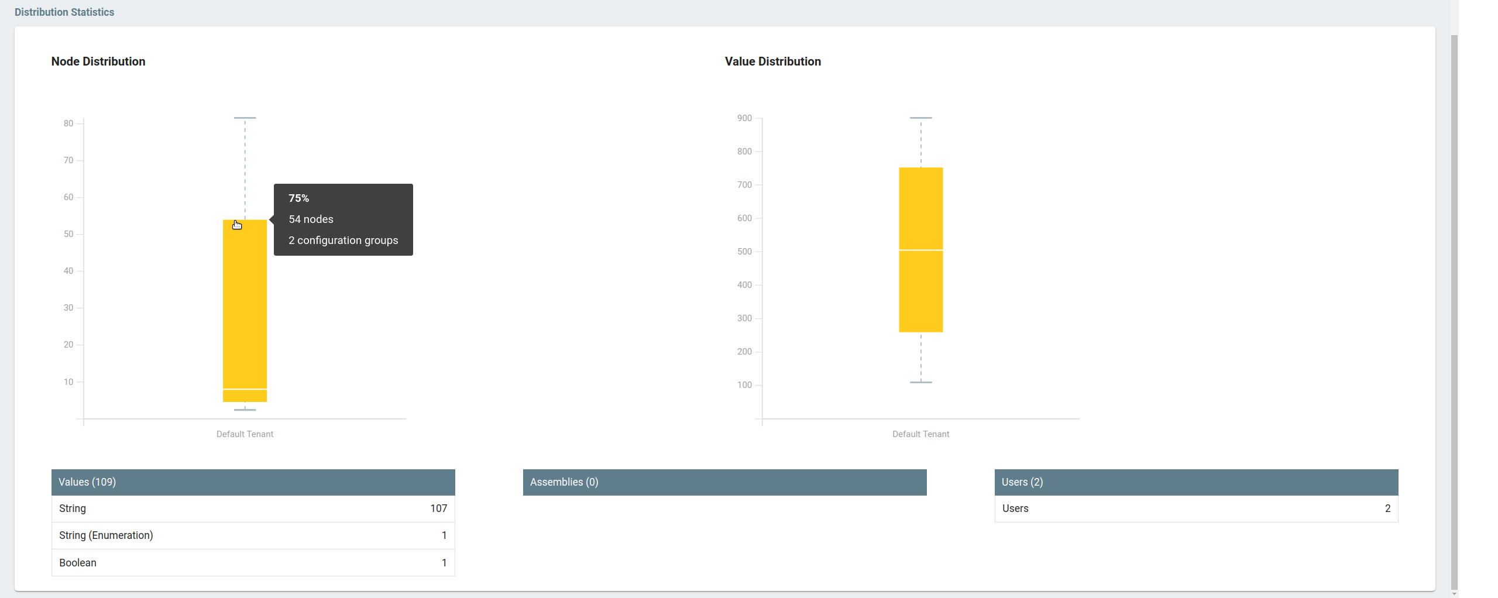Expand the Assemblies (0) table header
The height and width of the screenshot is (598, 1498).
(x=724, y=482)
